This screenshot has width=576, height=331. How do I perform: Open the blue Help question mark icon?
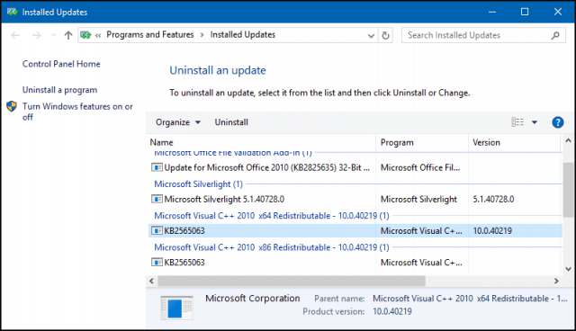tap(558, 122)
